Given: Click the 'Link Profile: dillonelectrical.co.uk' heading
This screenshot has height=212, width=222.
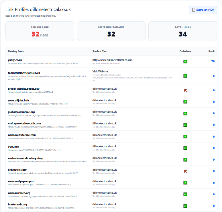Looking at the screenshot, I should tap(38, 9).
